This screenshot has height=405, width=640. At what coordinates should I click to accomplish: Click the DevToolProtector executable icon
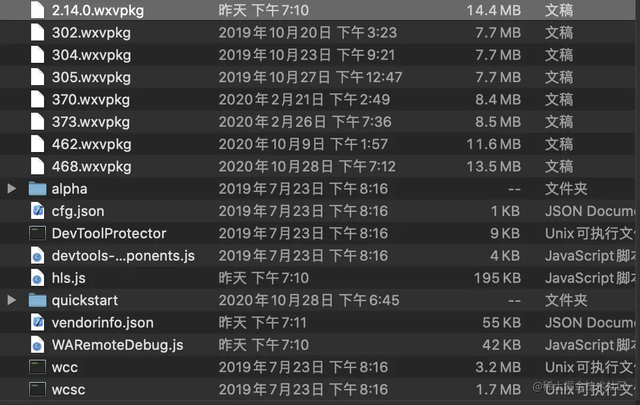(38, 234)
